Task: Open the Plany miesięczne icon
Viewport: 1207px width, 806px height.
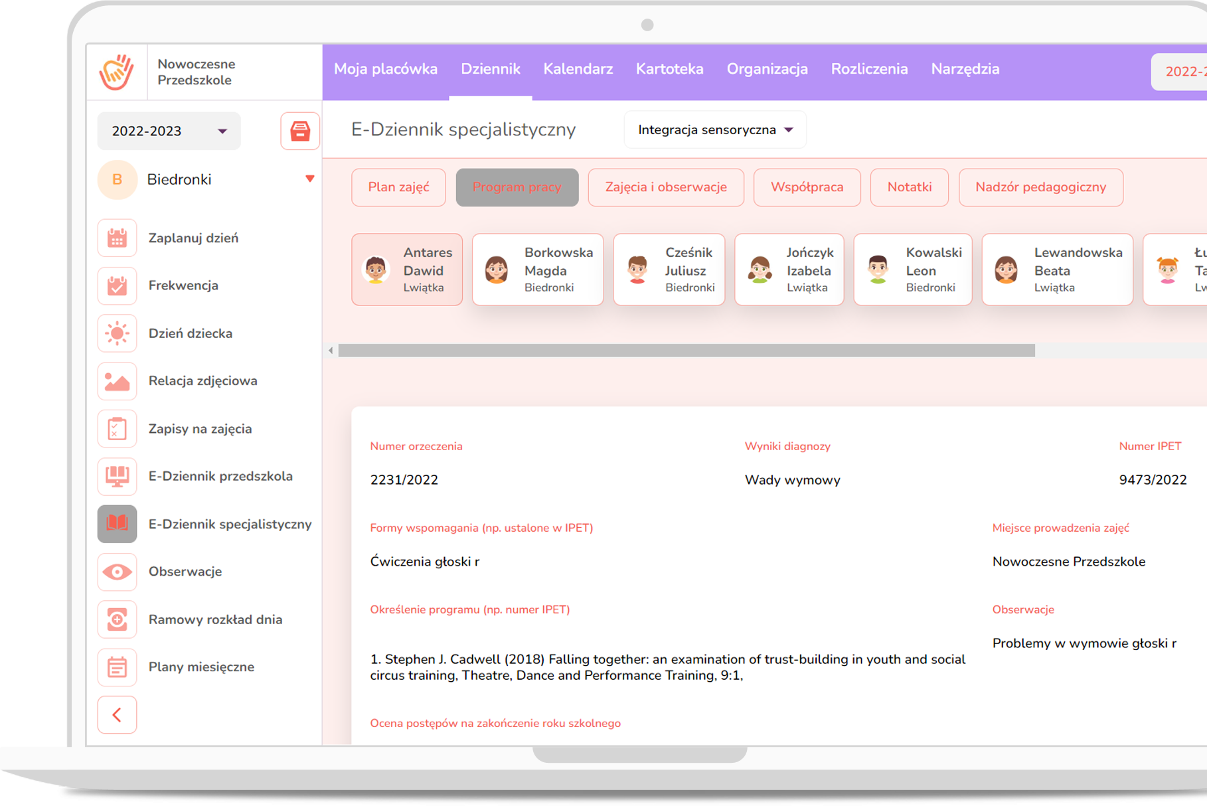Action: click(x=117, y=667)
